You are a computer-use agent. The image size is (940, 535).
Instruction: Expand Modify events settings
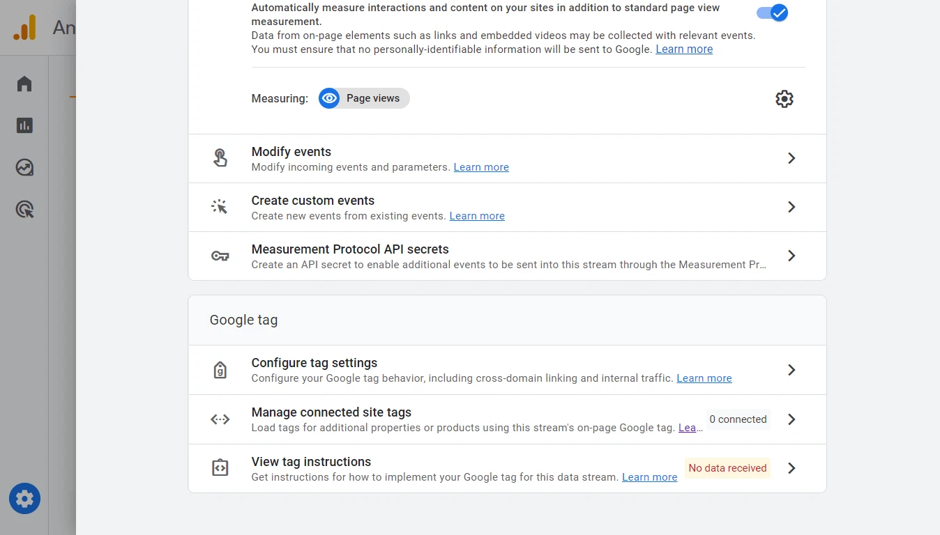tap(791, 158)
